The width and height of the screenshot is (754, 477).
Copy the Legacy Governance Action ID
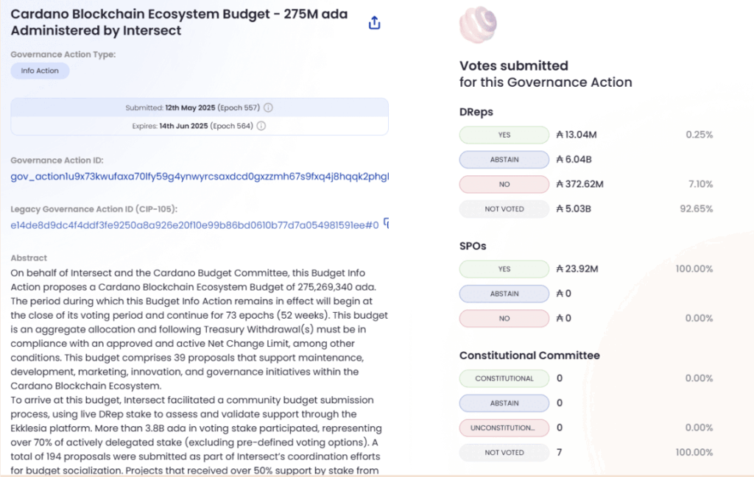pyautogui.click(x=386, y=224)
